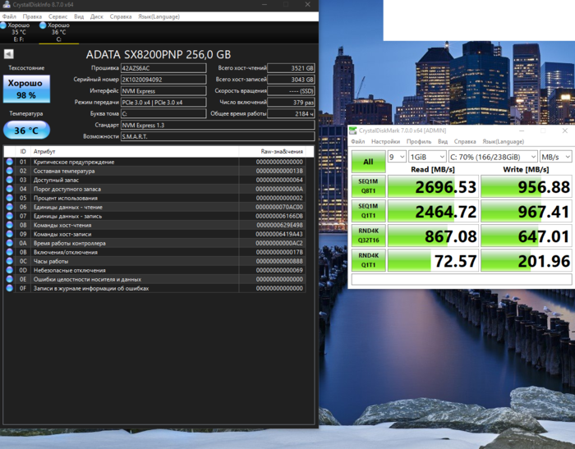
Task: Select the C: disk 36 °C status indicator
Action: pyautogui.click(x=57, y=32)
